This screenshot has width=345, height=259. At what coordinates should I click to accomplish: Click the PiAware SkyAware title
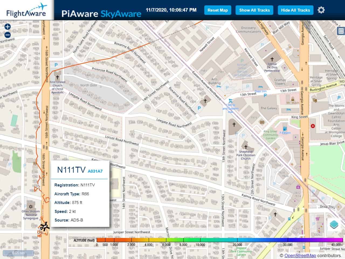[101, 13]
